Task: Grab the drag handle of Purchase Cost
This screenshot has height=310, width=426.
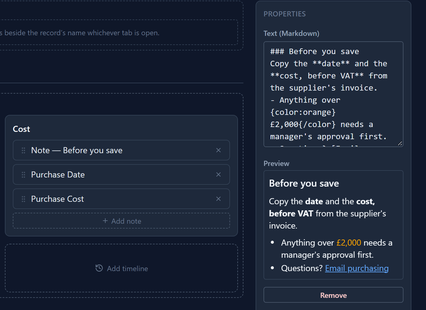Action: [23, 199]
